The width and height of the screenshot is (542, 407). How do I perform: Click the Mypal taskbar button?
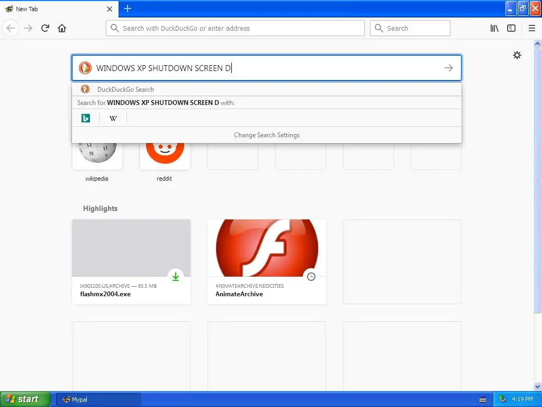[x=98, y=400]
